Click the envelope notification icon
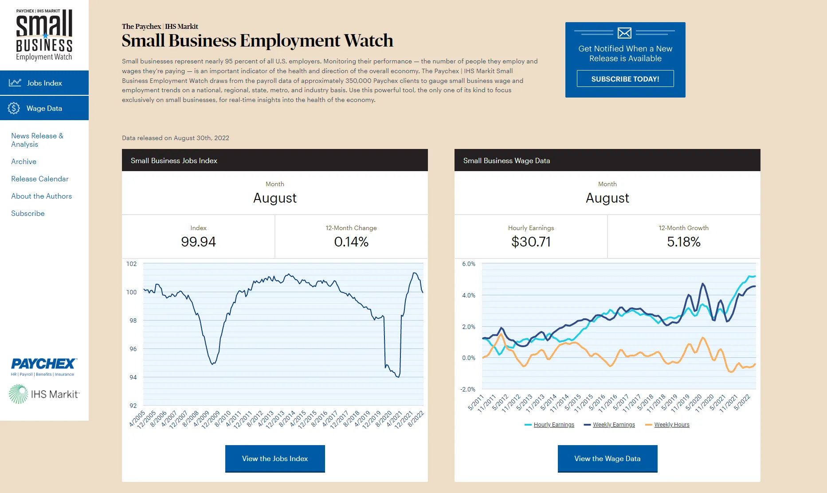The width and height of the screenshot is (827, 493). pyautogui.click(x=624, y=33)
